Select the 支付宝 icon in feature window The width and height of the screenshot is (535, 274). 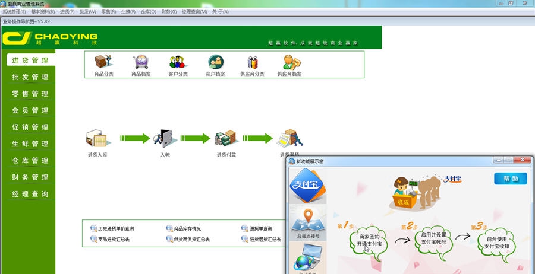tap(307, 185)
